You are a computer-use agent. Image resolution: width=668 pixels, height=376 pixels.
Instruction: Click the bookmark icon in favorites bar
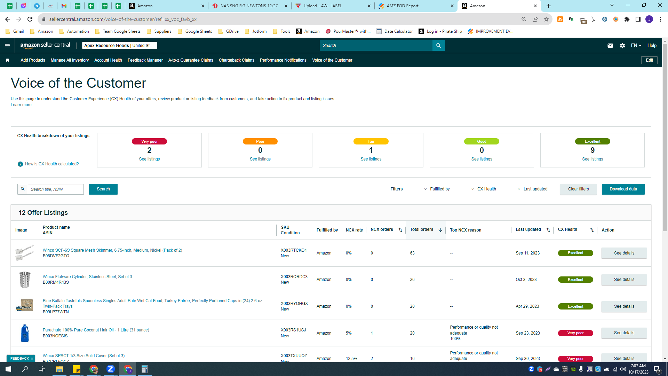coord(7,60)
